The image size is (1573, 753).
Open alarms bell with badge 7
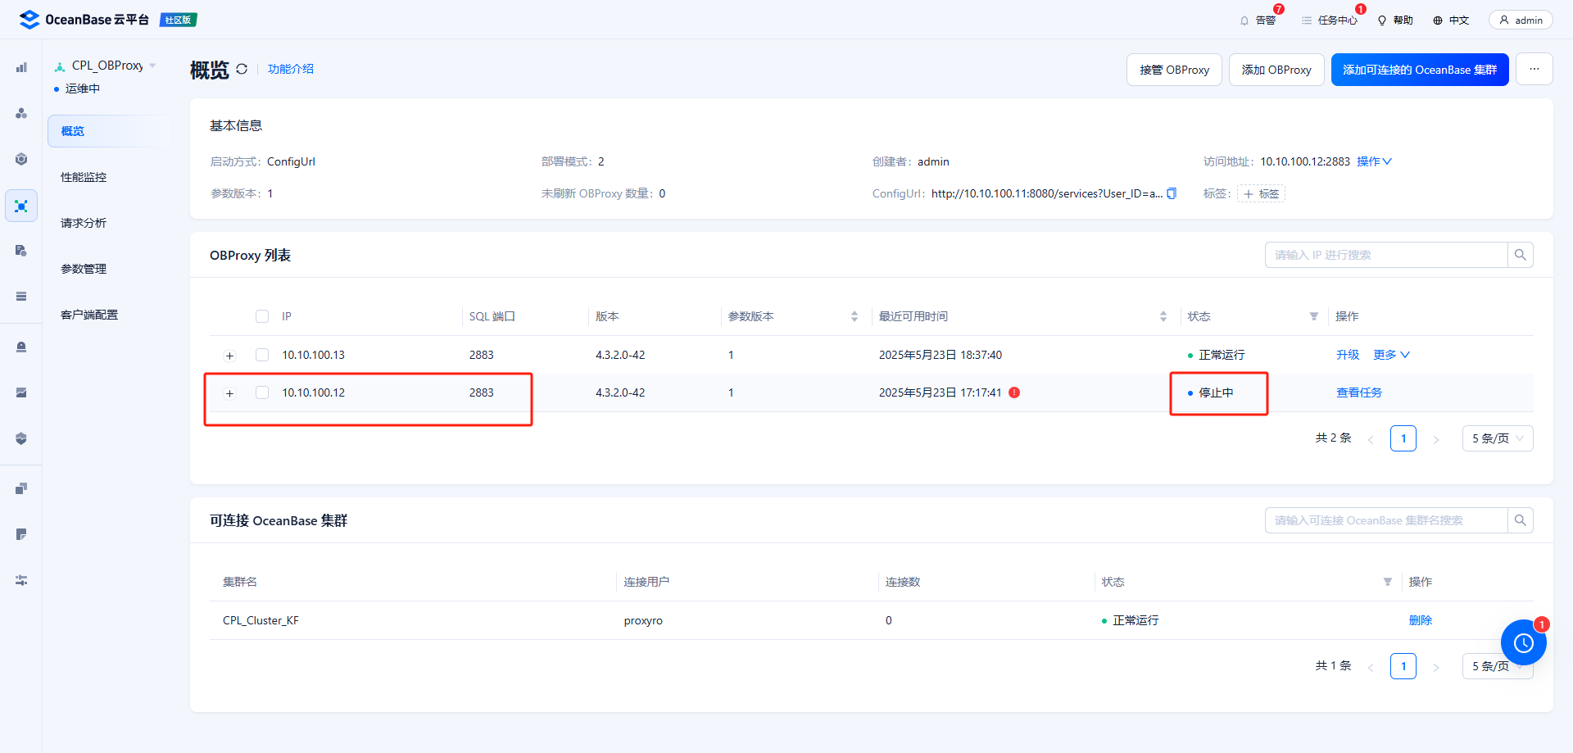tap(1258, 20)
